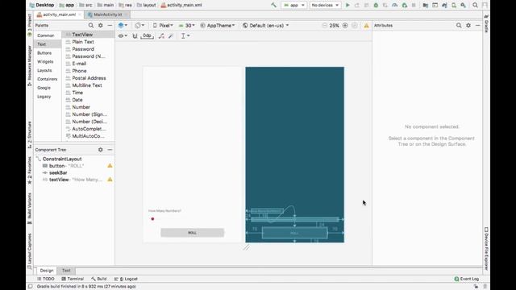Open Component Tree settings gear

(100, 150)
